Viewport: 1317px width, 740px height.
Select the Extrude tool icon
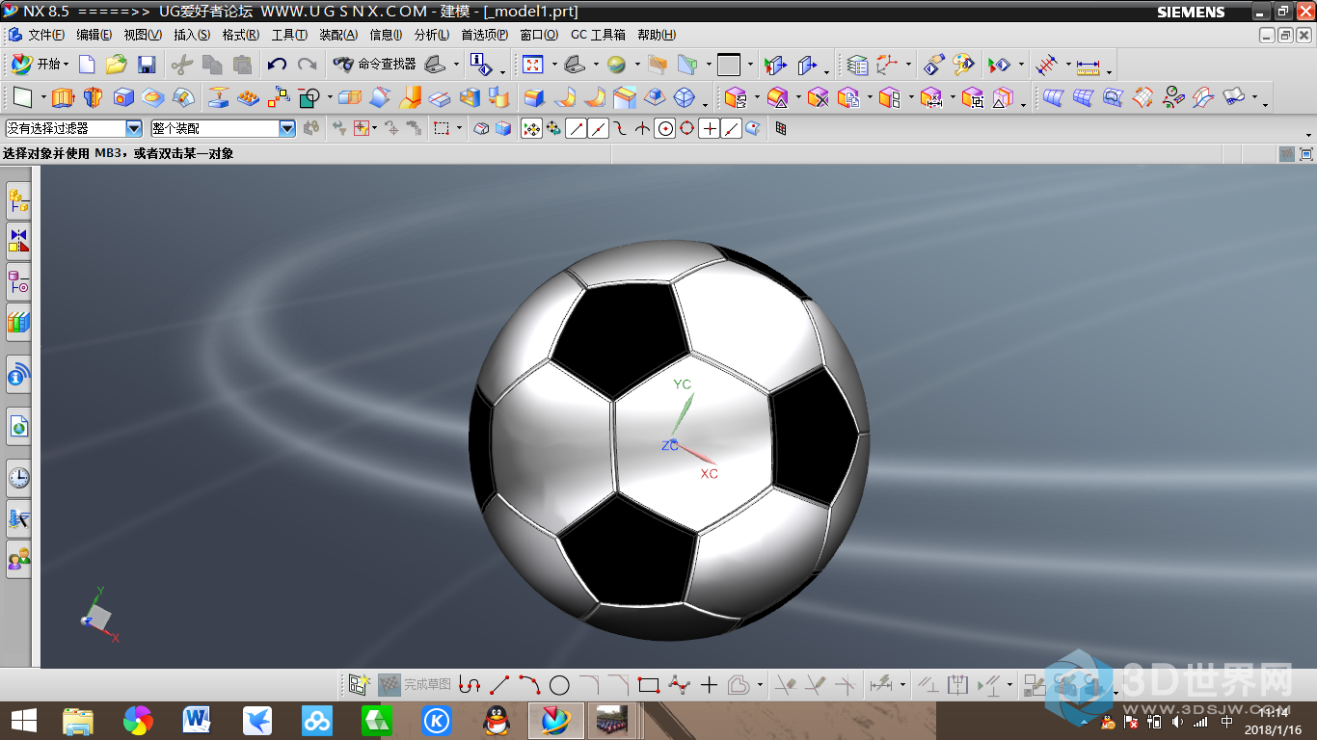coord(63,97)
